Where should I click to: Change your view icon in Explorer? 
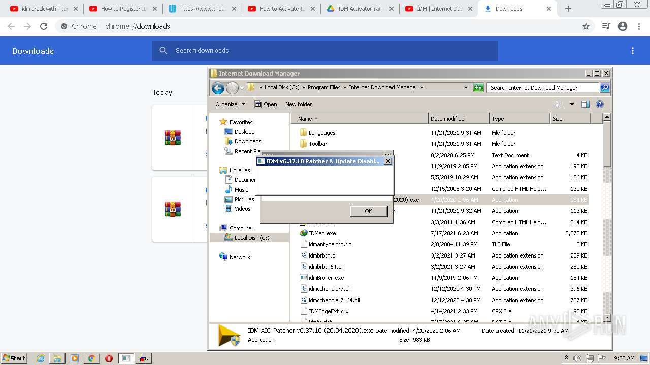tap(559, 104)
